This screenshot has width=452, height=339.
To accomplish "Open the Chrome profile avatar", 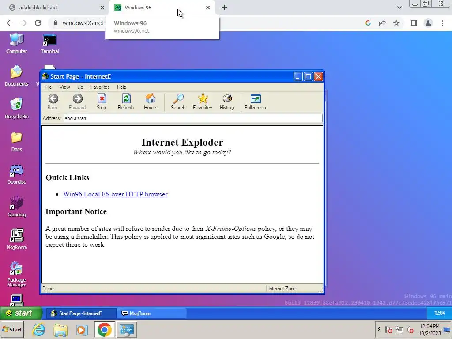I will point(428,23).
